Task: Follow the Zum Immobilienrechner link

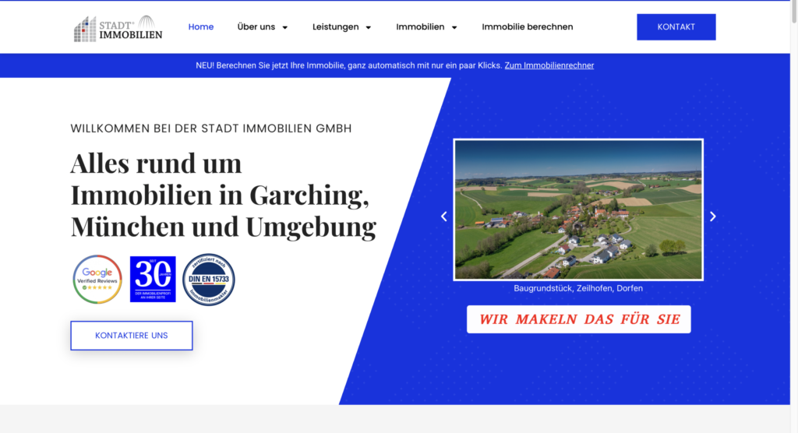Action: 549,65
